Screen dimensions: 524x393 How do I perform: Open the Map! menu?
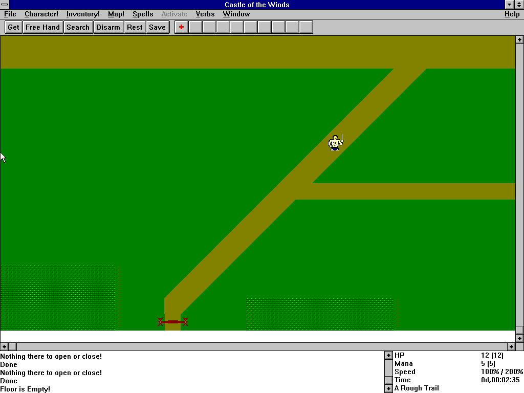pos(116,14)
